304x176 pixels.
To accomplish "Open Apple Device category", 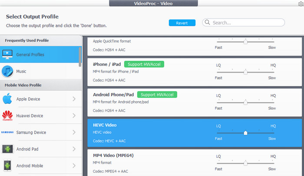I will [41, 99].
